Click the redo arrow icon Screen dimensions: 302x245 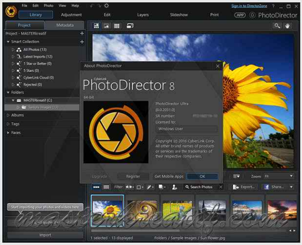99,6
